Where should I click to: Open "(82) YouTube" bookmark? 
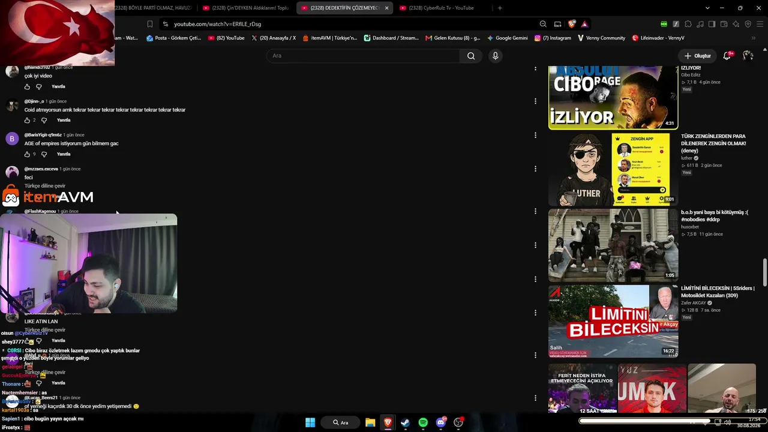click(x=226, y=38)
